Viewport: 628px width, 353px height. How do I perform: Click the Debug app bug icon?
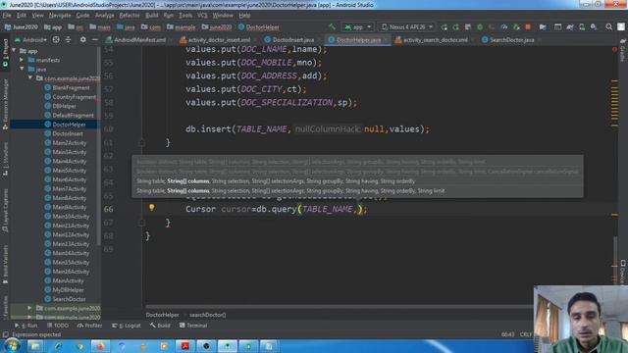point(480,26)
